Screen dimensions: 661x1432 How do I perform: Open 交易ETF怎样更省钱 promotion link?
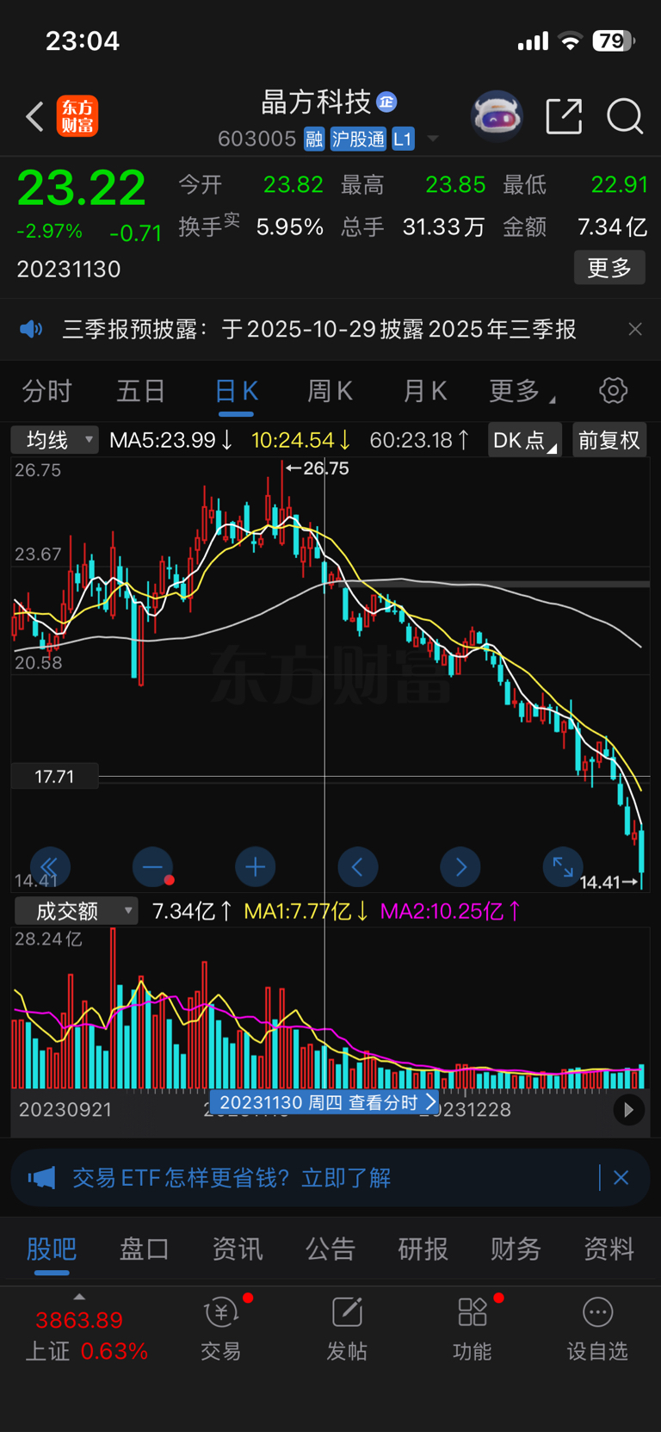tap(232, 1177)
